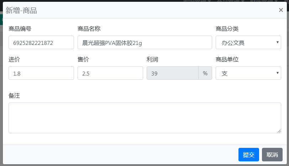Expand the 商品单位 dropdown showing 支
The width and height of the screenshot is (289, 166).
[x=248, y=73]
